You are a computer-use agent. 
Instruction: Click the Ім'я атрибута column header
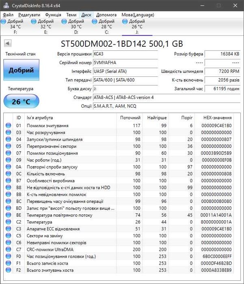click(71, 118)
